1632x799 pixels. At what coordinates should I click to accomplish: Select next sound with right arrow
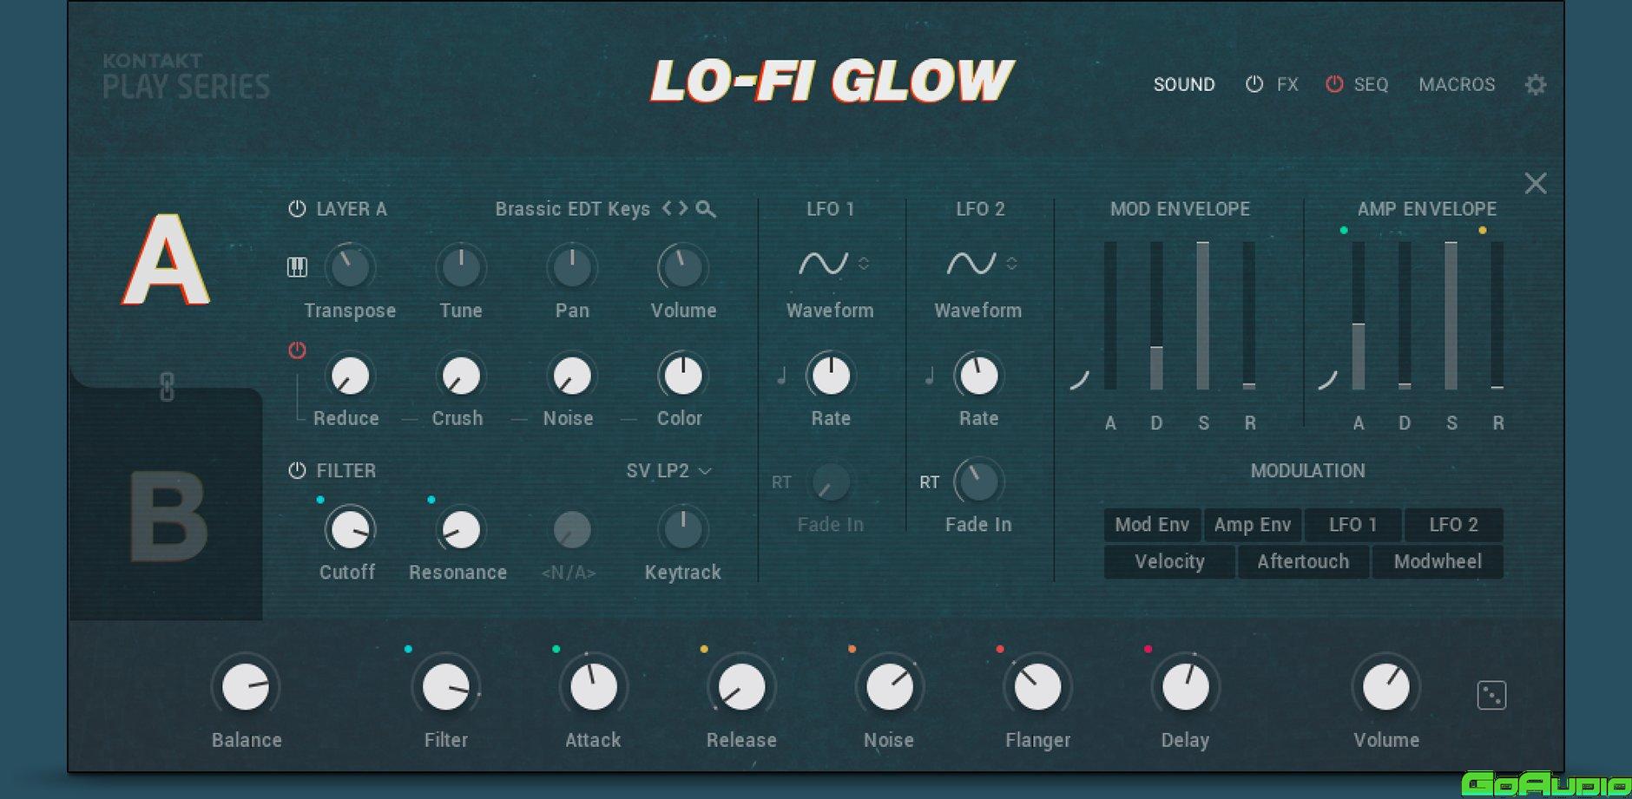pyautogui.click(x=683, y=209)
